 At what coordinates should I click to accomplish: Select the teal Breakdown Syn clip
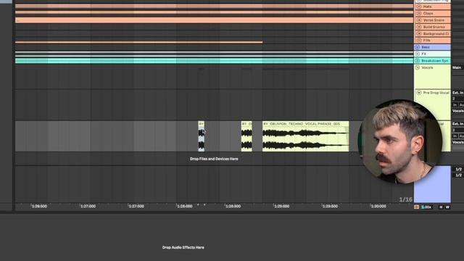click(215, 61)
